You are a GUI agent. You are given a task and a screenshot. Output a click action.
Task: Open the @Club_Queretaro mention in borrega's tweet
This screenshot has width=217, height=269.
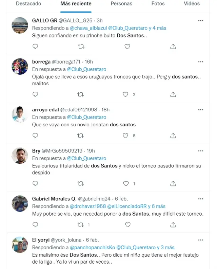point(86,69)
